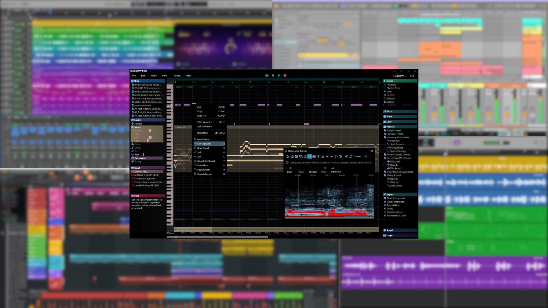Click the horizontal scrollbar below the timeline
Image resolution: width=548 pixels, height=308 pixels.
click(217, 237)
